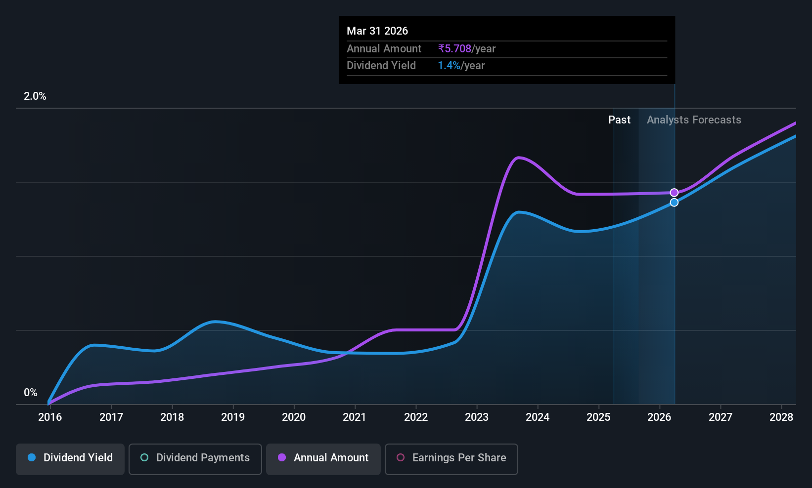Click the 2026 x-axis label

pyautogui.click(x=659, y=417)
